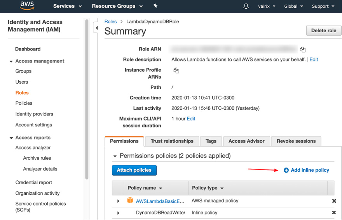Click the 'AWS managed policy' type cell
The width and height of the screenshot is (342, 220).
[215, 201]
